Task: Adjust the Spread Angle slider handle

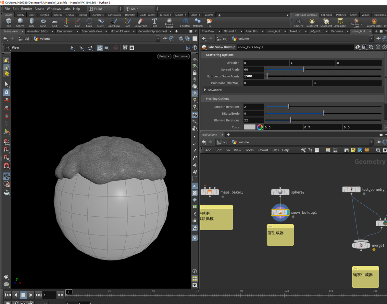Action: click(x=304, y=70)
